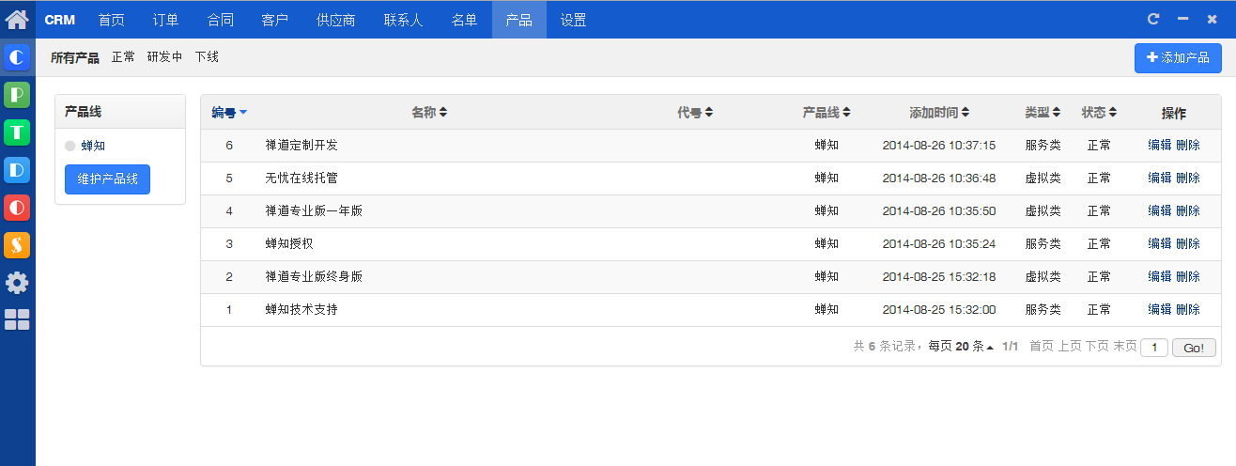Filter products by 下线
This screenshot has width=1236, height=466.
point(207,57)
